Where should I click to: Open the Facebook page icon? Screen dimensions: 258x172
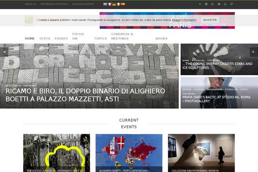(200, 4)
